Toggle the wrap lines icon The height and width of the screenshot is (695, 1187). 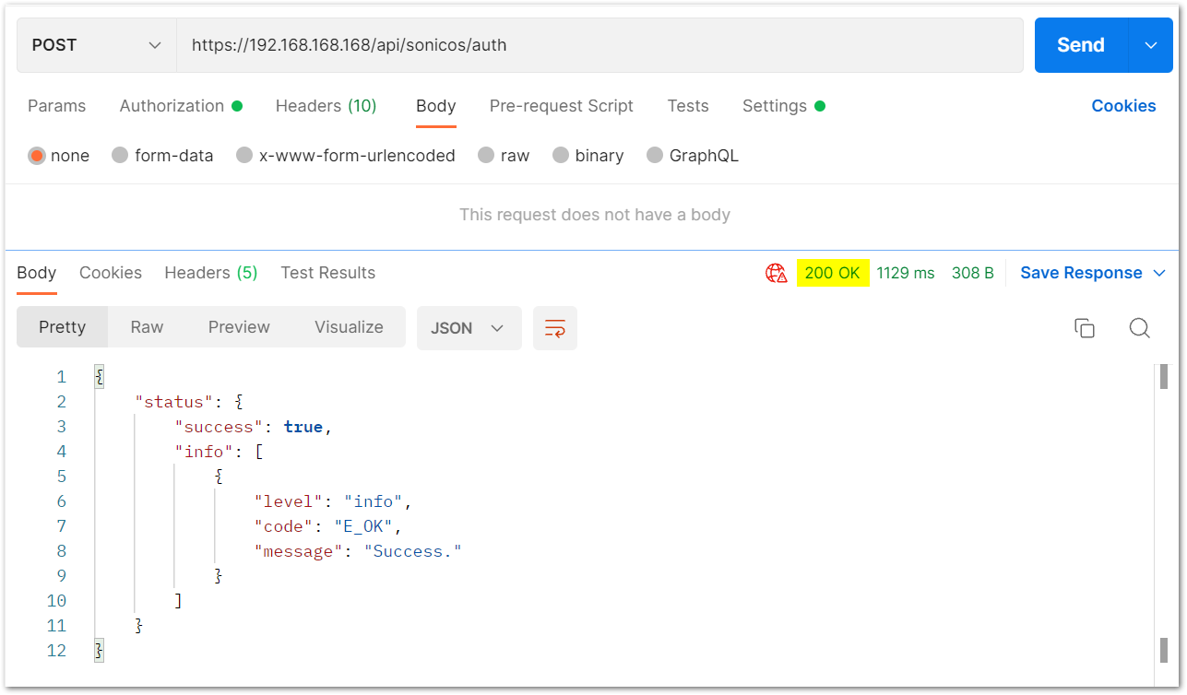coord(555,328)
